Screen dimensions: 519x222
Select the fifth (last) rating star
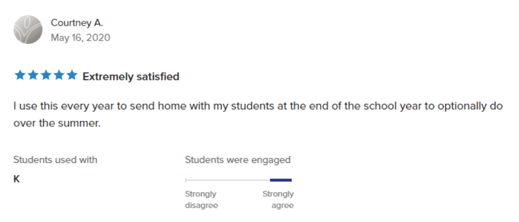click(x=72, y=76)
